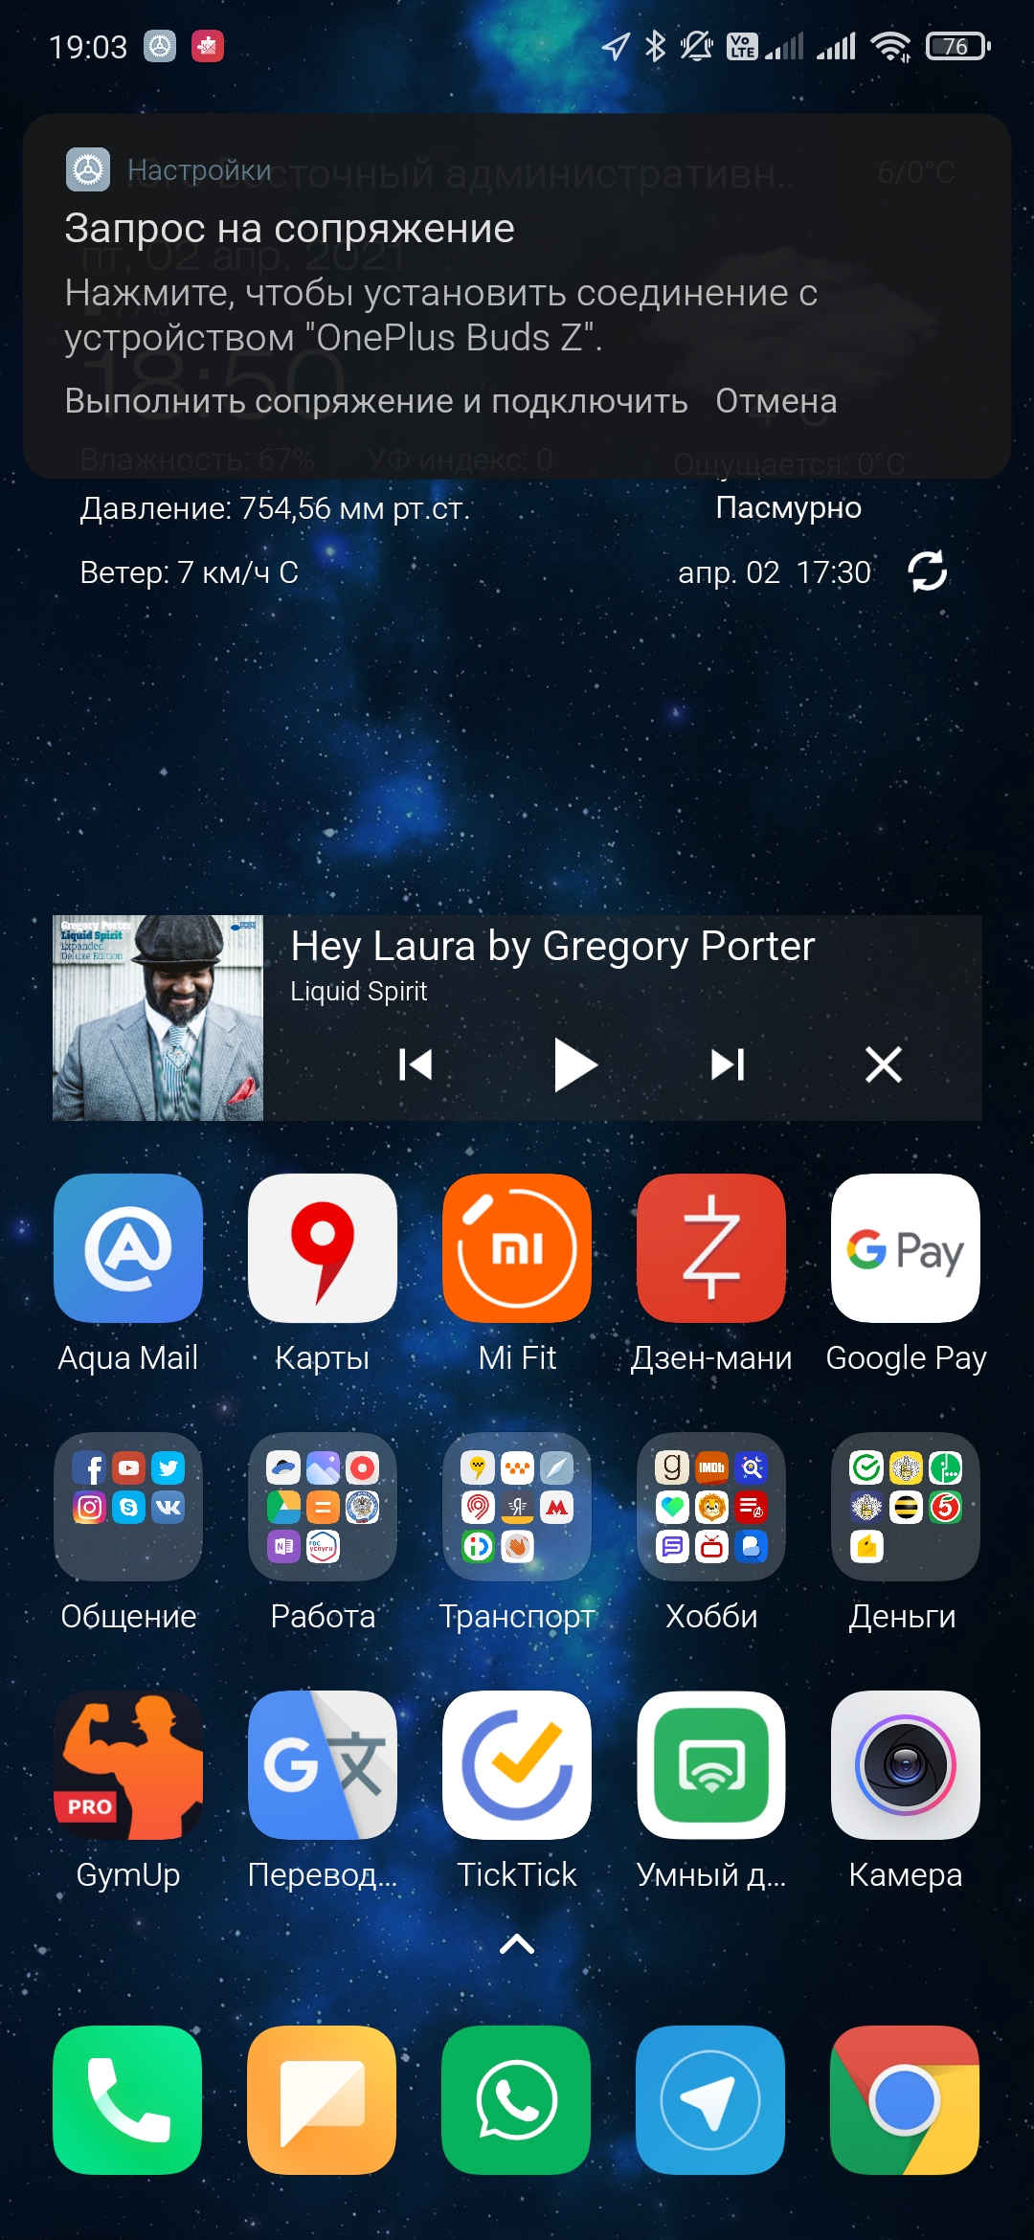Play Hey Laura in music widget
Image resolution: width=1034 pixels, height=2240 pixels.
(574, 1064)
